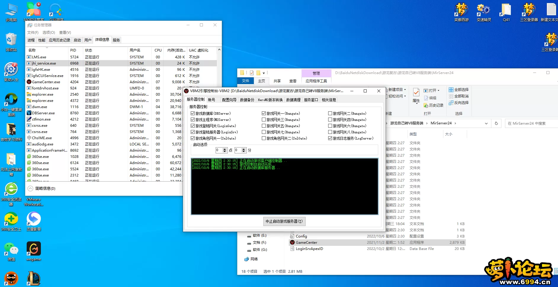This screenshot has height=287, width=558.
Task: Click 编辑 button in Explorer ribbon
Action: (x=430, y=98)
